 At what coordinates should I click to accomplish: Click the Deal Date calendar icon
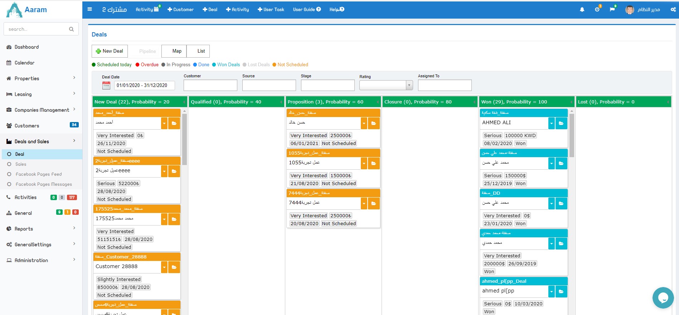106,86
